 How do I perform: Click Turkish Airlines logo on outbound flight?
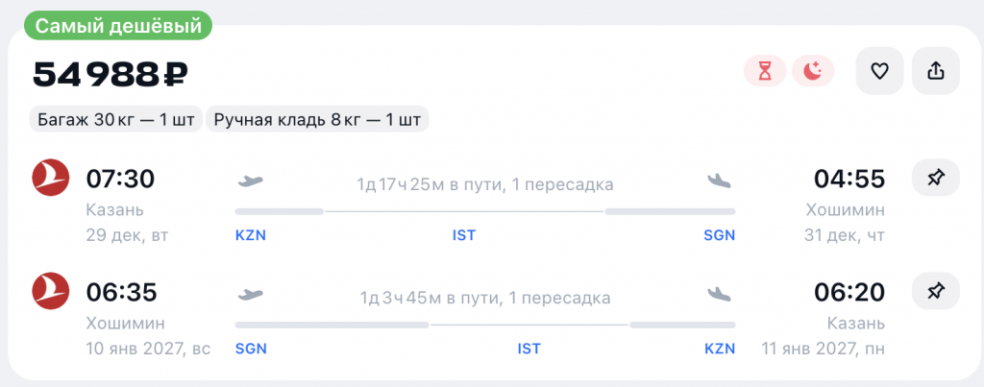click(51, 178)
